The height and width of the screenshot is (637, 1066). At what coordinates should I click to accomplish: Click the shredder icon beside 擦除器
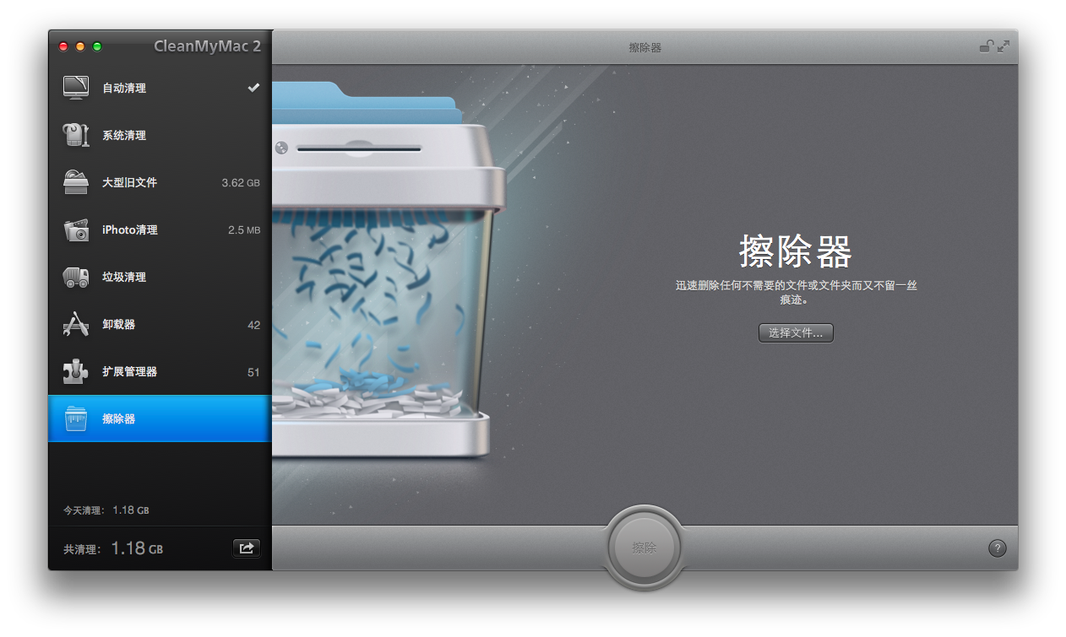[76, 418]
